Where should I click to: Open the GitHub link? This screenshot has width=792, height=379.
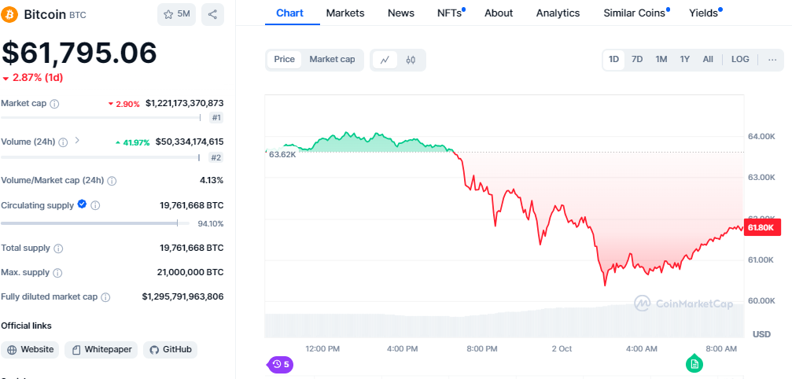170,350
